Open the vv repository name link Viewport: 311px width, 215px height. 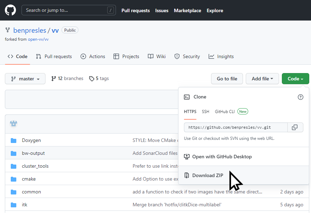tap(55, 30)
